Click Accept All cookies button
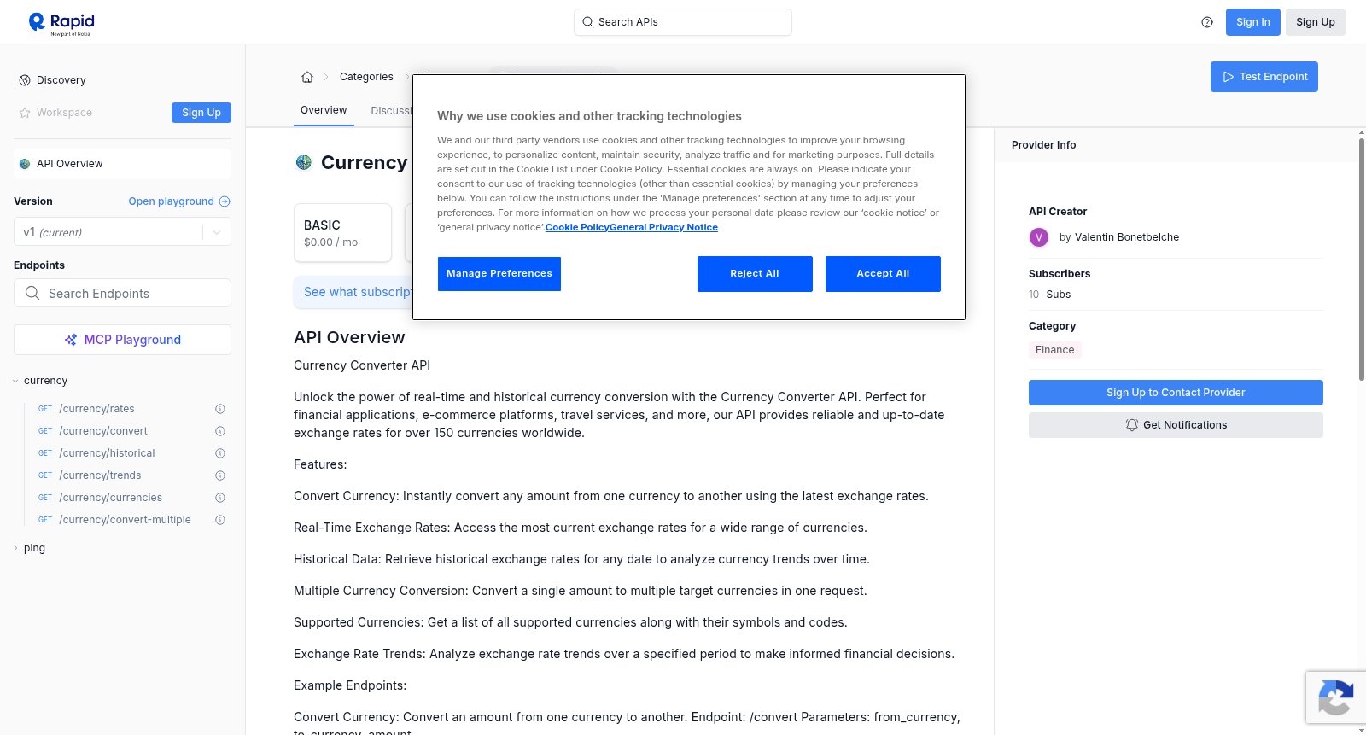Image resolution: width=1366 pixels, height=735 pixels. click(883, 274)
